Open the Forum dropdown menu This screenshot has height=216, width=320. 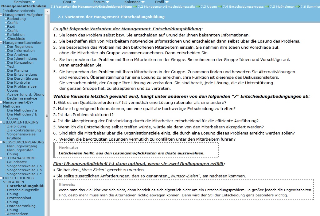coord(101,2)
